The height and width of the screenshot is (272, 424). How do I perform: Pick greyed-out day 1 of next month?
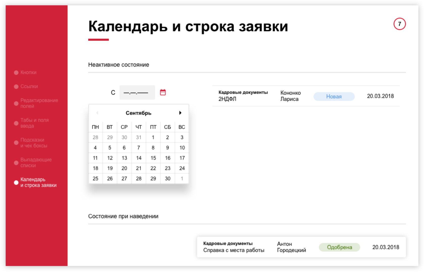(182, 179)
